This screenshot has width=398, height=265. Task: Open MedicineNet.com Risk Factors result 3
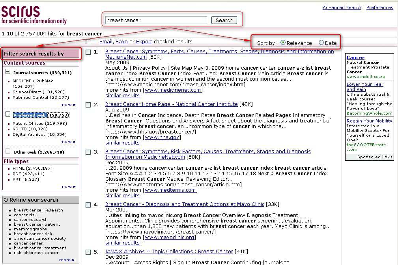pyautogui.click(x=208, y=154)
